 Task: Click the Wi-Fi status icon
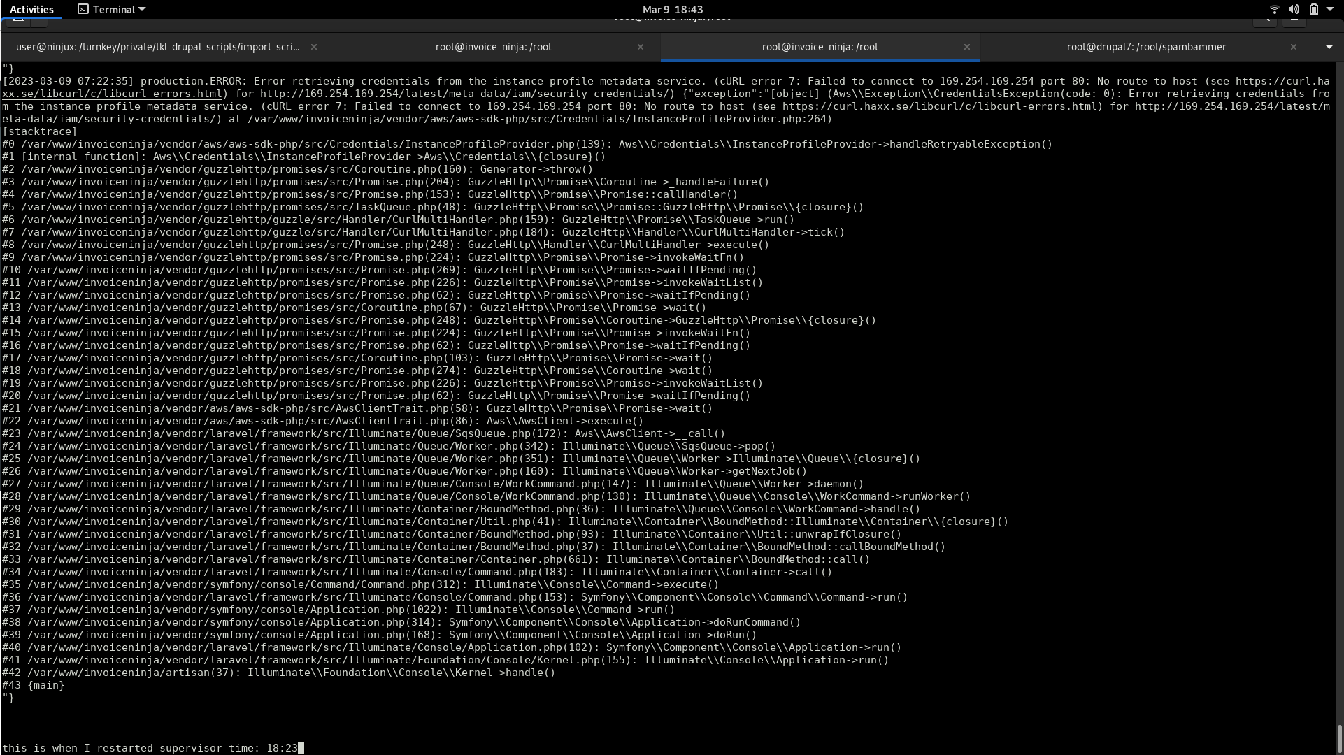(x=1274, y=9)
